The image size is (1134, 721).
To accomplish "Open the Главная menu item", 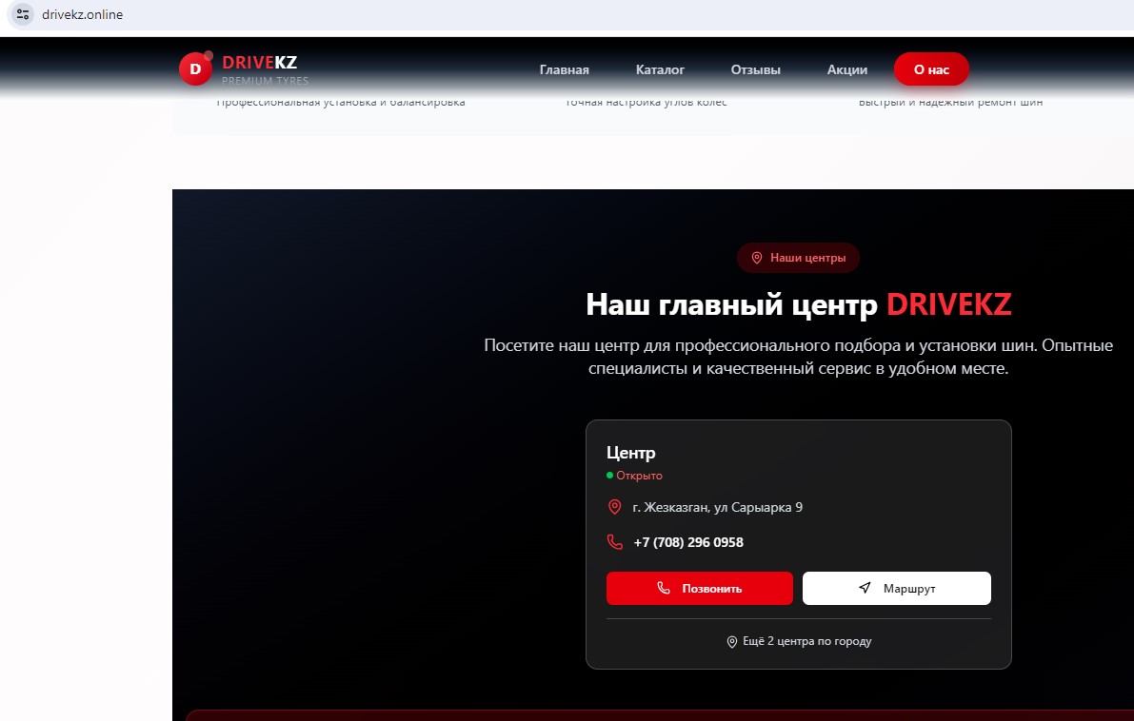I will point(564,69).
